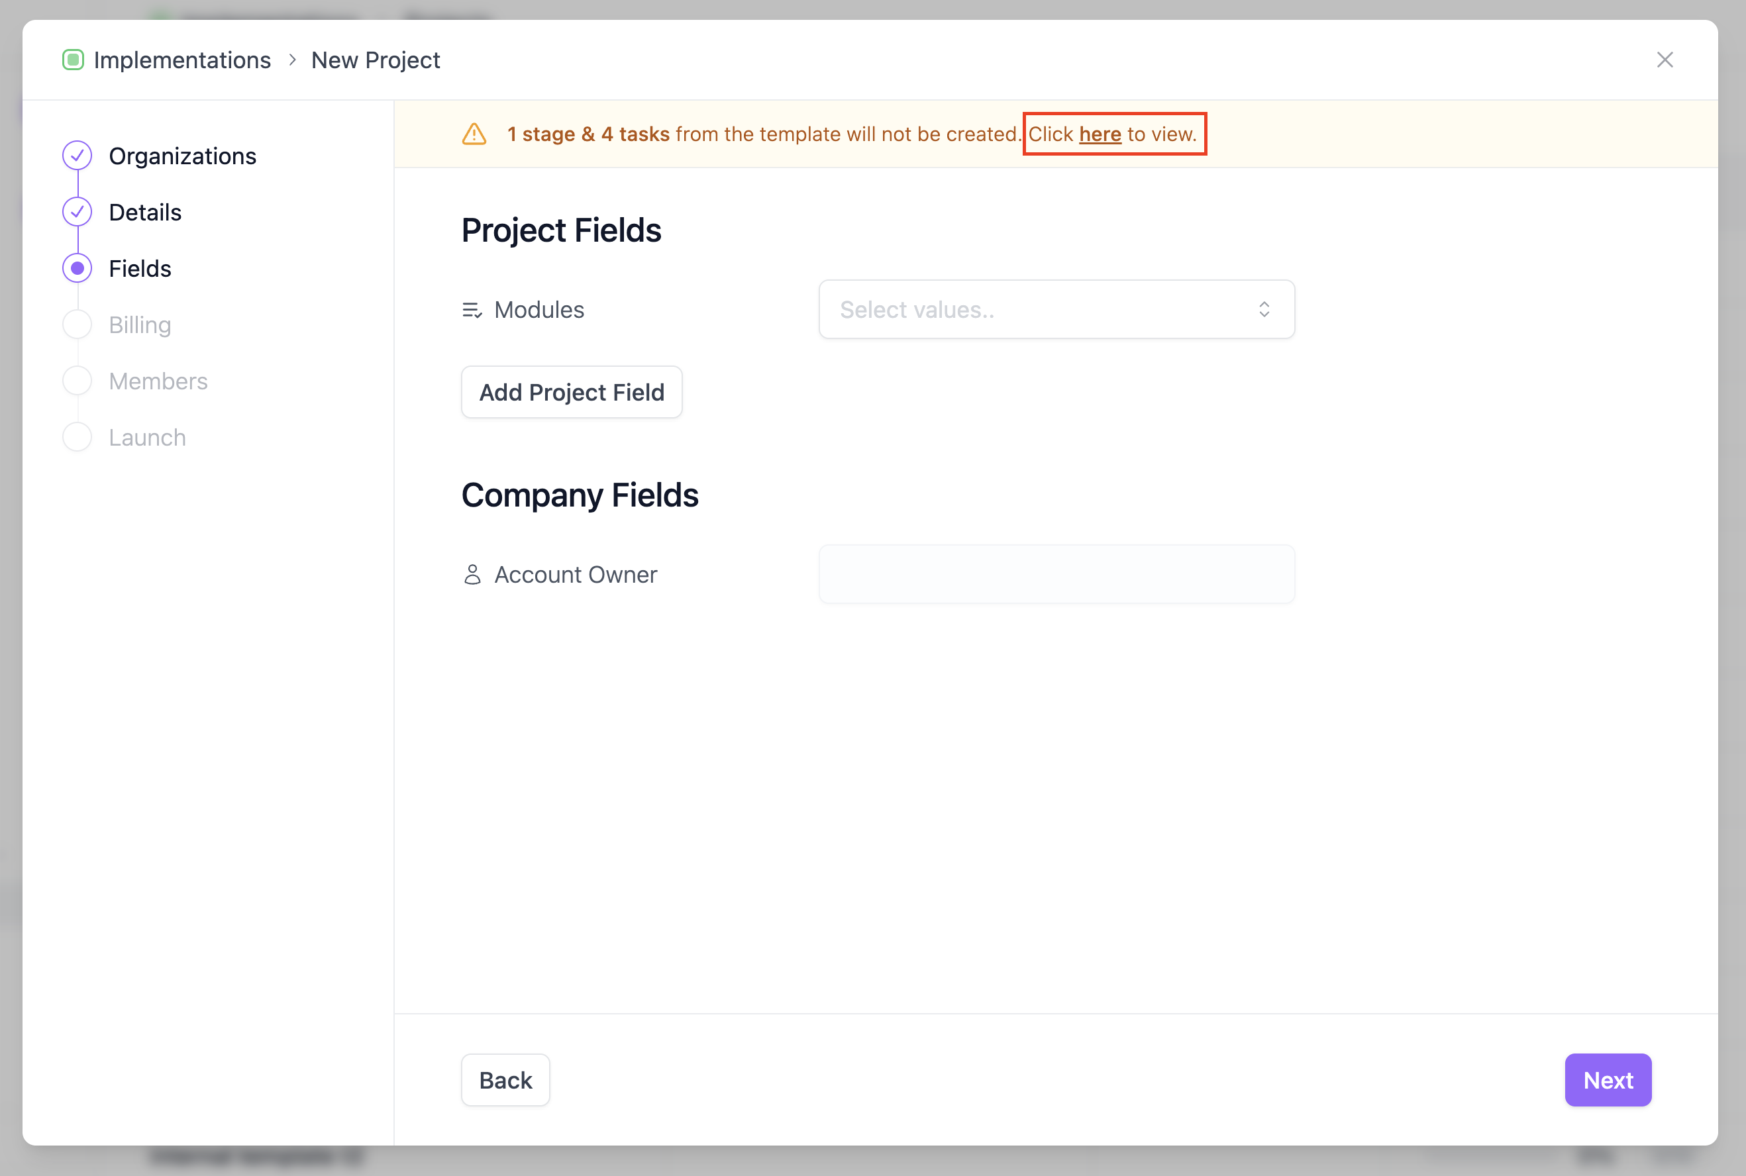Click the green Implementations icon

tap(73, 60)
